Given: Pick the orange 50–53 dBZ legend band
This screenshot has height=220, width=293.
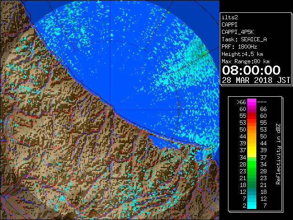Looking at the screenshot, I should click(x=252, y=129).
